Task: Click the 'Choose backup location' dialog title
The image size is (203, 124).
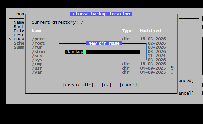Action: [101, 14]
